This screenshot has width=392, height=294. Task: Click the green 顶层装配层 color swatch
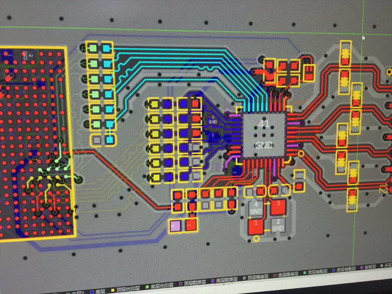click(x=305, y=273)
